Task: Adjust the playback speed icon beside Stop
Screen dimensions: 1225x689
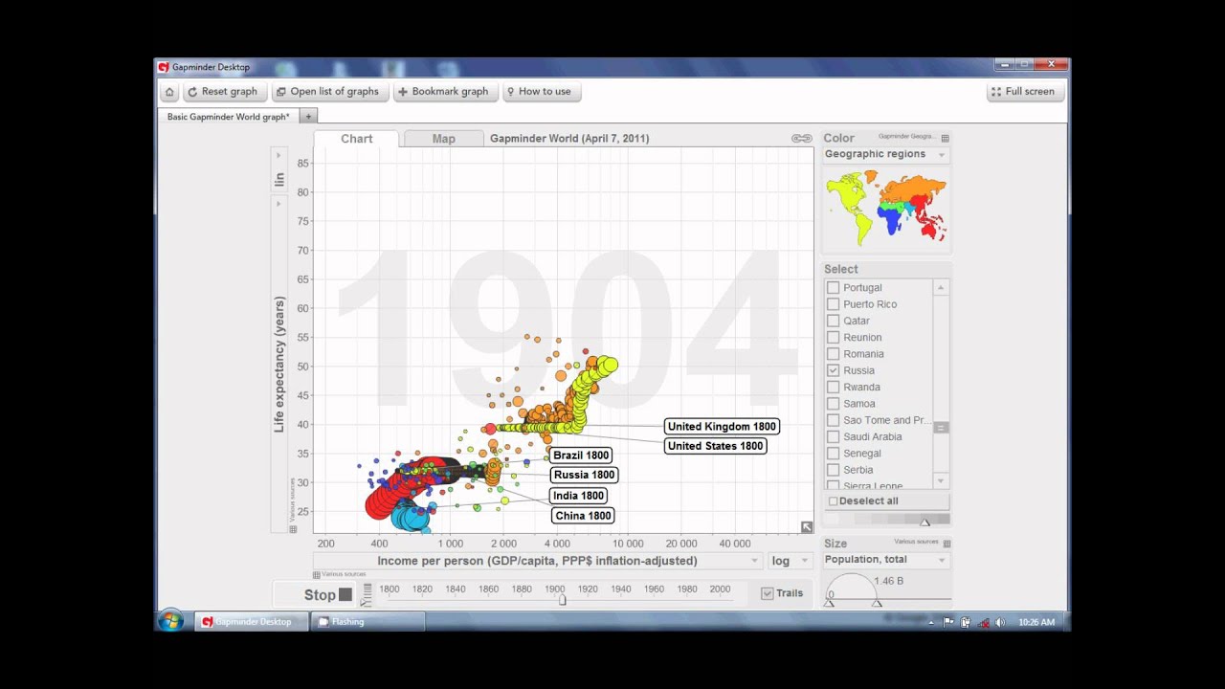Action: pyautogui.click(x=367, y=595)
